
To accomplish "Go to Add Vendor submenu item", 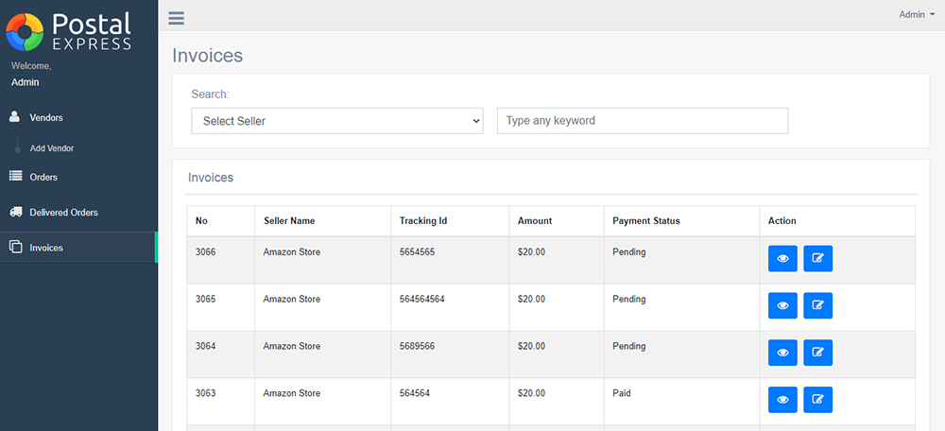I will click(52, 147).
